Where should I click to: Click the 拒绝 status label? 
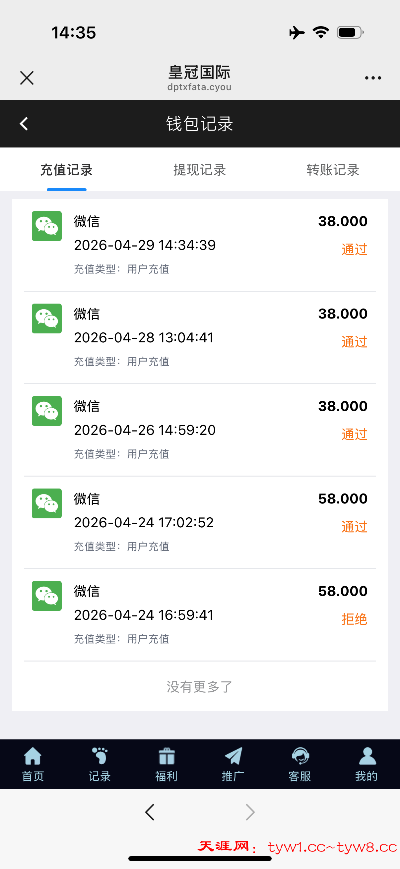(354, 619)
